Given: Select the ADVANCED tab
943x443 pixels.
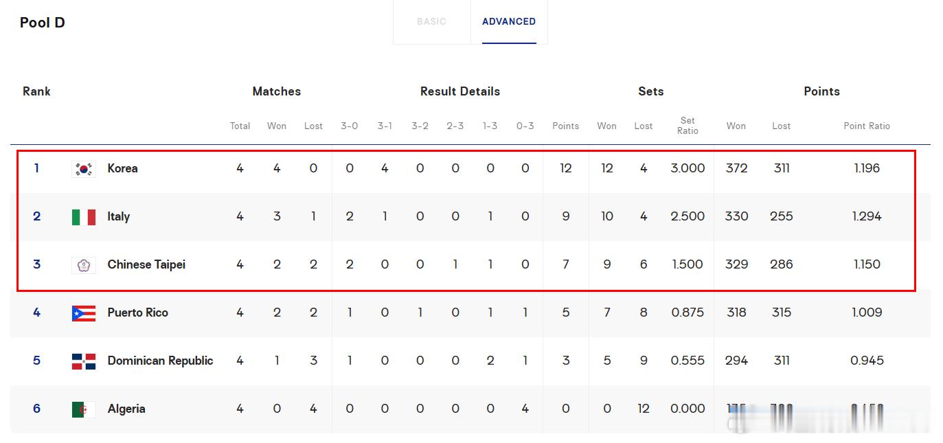Looking at the screenshot, I should tap(509, 22).
